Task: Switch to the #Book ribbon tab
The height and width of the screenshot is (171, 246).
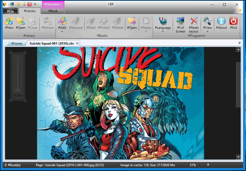Action: pos(53,11)
